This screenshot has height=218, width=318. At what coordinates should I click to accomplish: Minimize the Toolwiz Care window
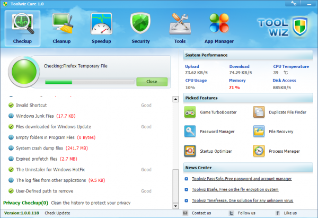click(x=309, y=4)
